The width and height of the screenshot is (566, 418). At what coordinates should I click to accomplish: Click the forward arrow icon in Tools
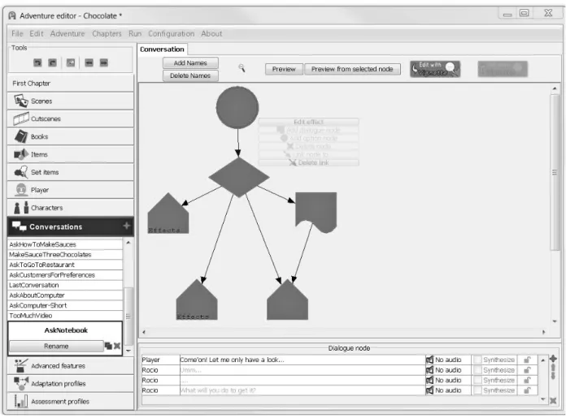104,62
